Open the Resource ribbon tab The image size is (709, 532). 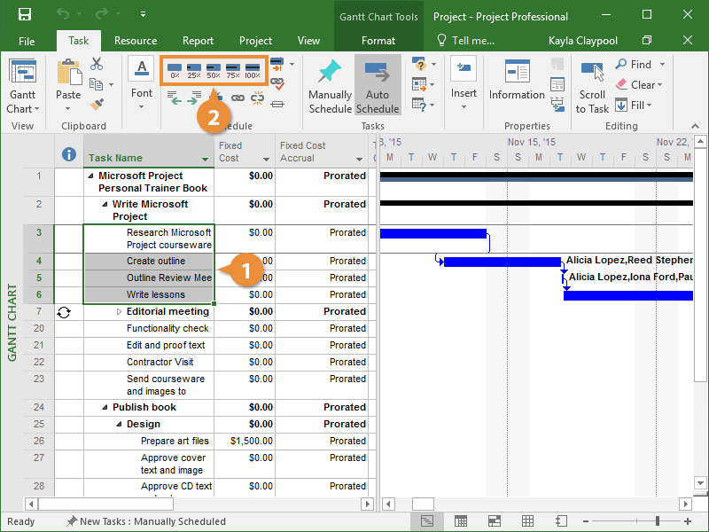click(136, 41)
